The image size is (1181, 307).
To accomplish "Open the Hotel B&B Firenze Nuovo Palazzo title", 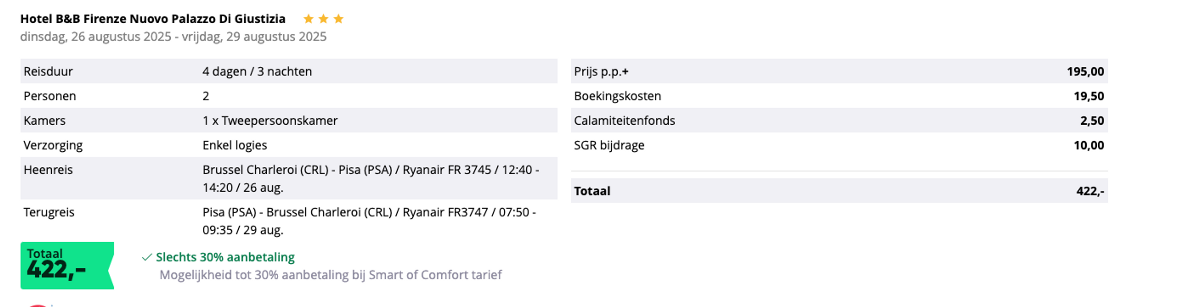I will (153, 19).
